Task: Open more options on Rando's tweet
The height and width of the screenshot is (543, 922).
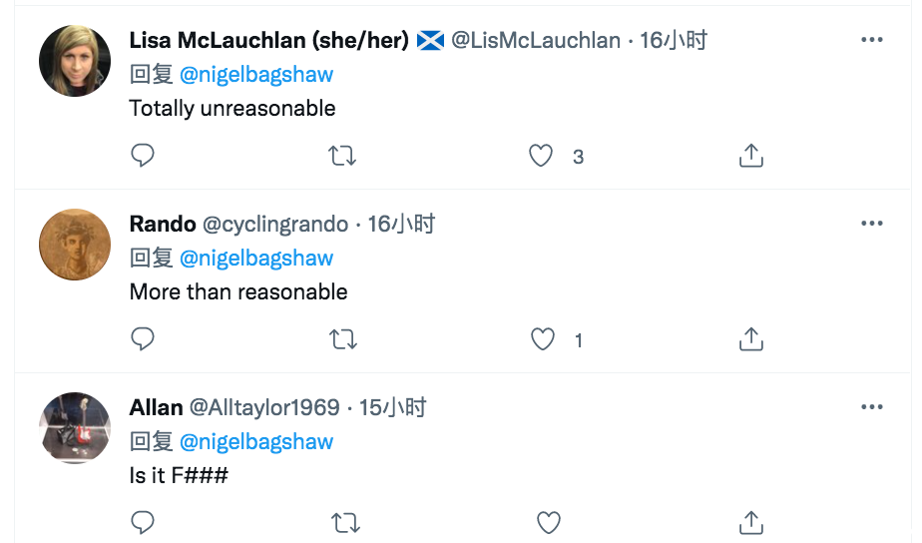Action: coord(871,224)
